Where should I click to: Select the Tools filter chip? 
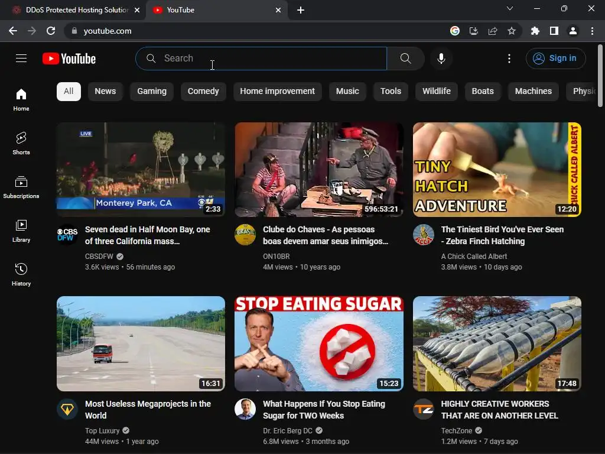click(391, 92)
